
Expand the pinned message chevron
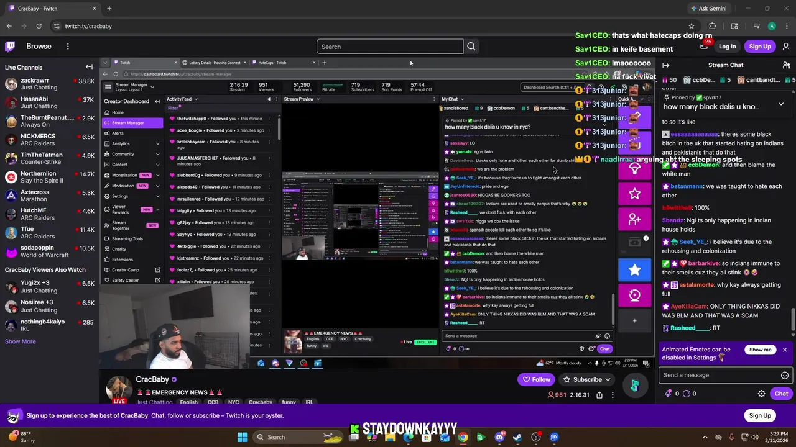(781, 104)
